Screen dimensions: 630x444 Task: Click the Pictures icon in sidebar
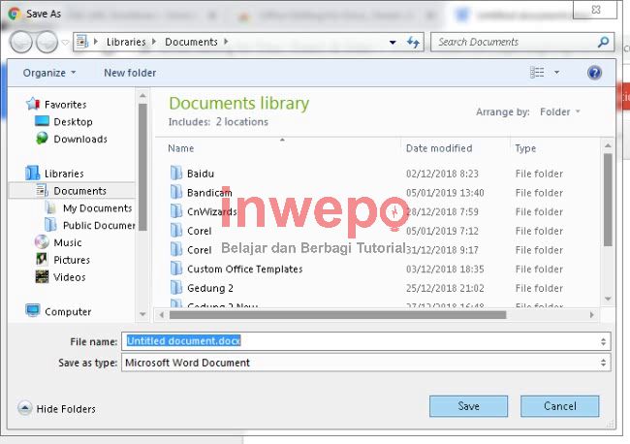(x=42, y=259)
